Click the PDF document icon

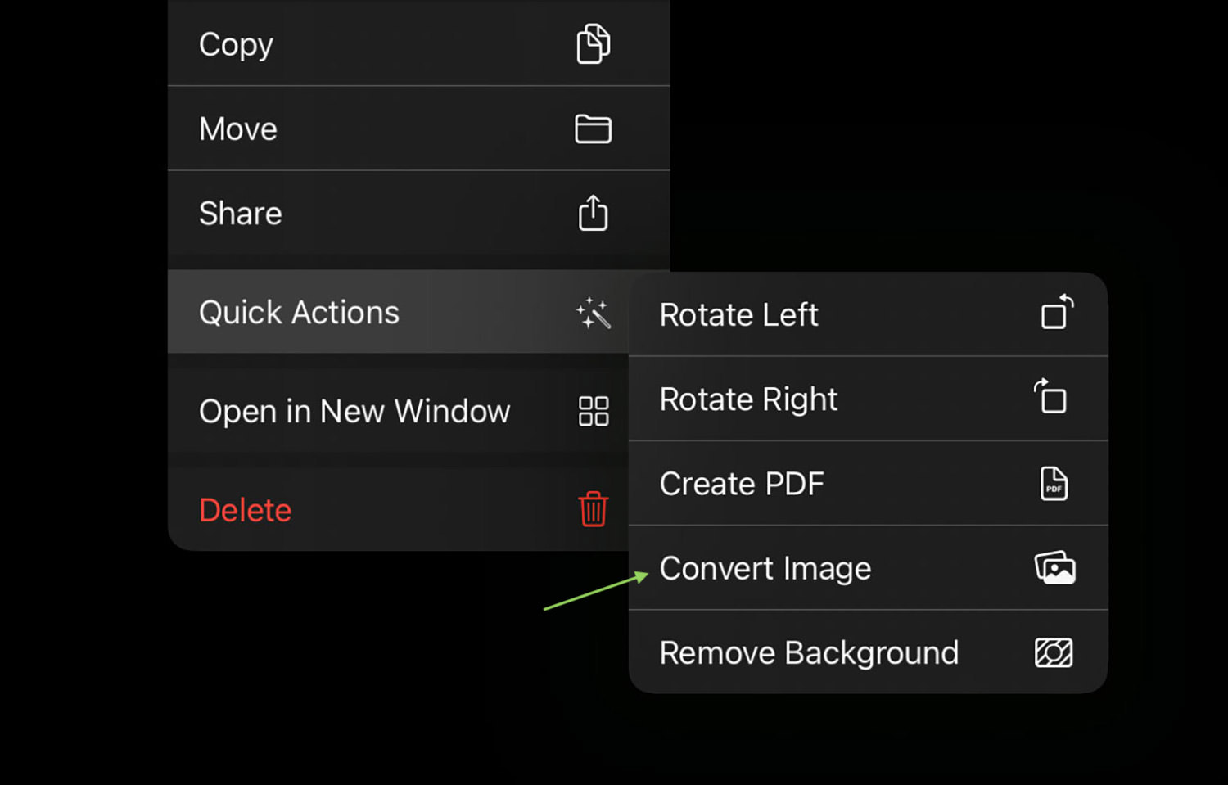pyautogui.click(x=1054, y=483)
